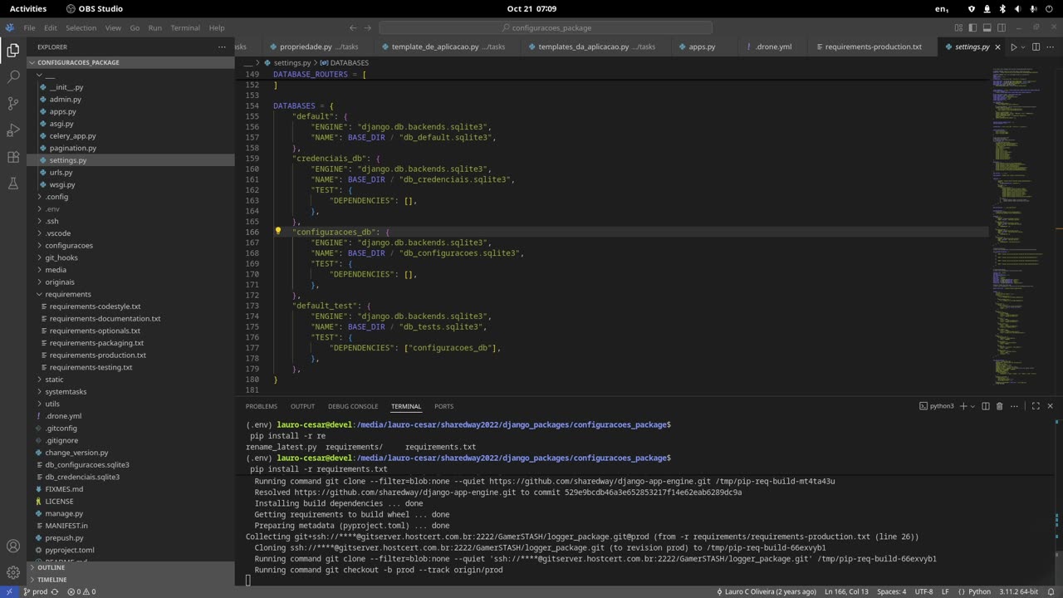
Task: Expand the systemtasks folder
Action: pos(66,391)
